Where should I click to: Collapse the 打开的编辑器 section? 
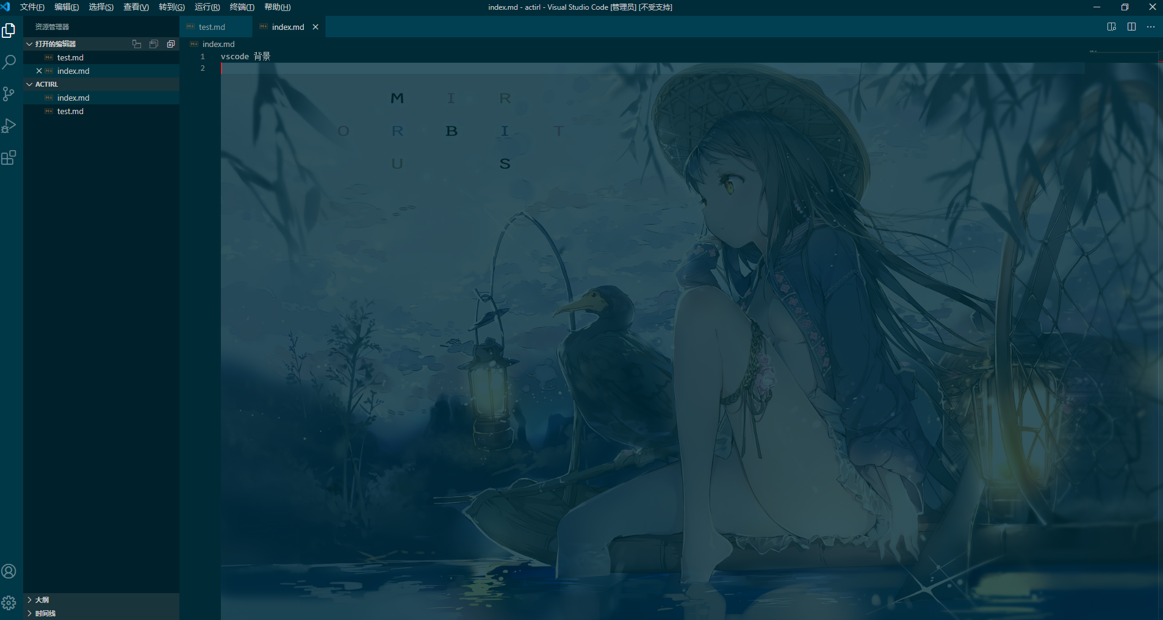click(x=29, y=44)
